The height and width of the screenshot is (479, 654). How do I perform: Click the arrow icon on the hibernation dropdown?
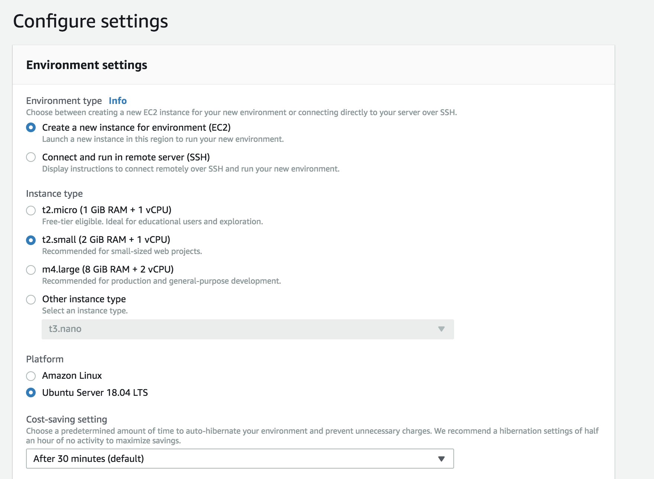441,459
